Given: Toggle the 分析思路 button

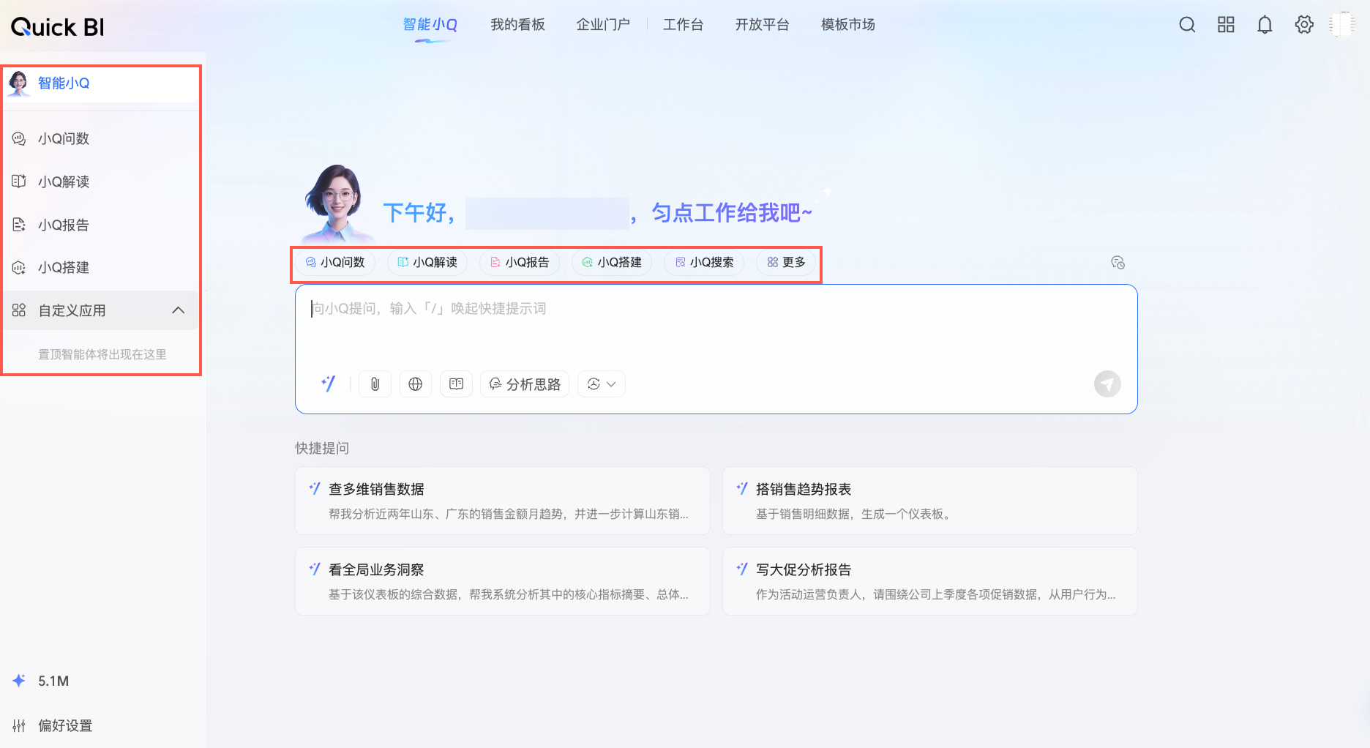Looking at the screenshot, I should (525, 384).
